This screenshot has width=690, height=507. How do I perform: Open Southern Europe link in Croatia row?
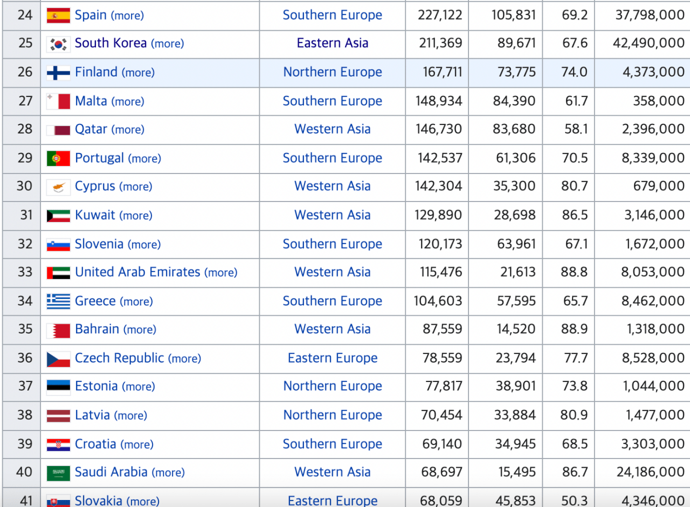pyautogui.click(x=333, y=444)
